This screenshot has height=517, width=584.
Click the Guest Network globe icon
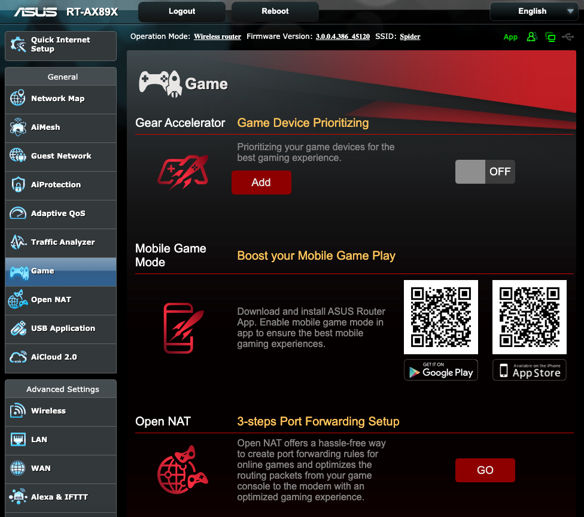coord(17,156)
